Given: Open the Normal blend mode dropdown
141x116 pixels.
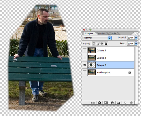Looking at the screenshot, I should 97,38.
